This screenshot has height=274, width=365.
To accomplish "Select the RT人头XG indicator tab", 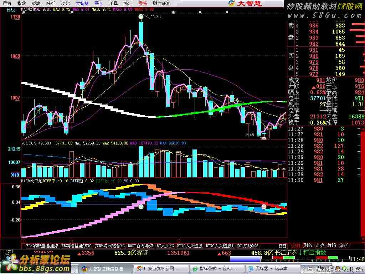I will (x=165, y=245).
